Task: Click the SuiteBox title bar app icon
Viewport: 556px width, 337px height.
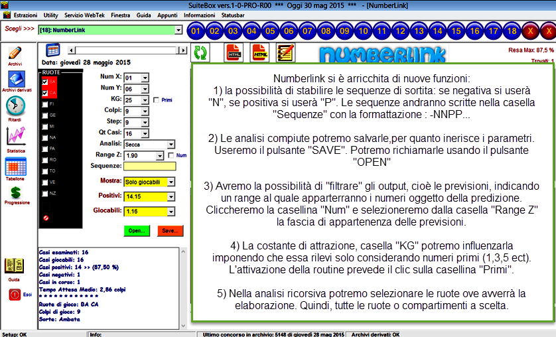Action: [5, 5]
